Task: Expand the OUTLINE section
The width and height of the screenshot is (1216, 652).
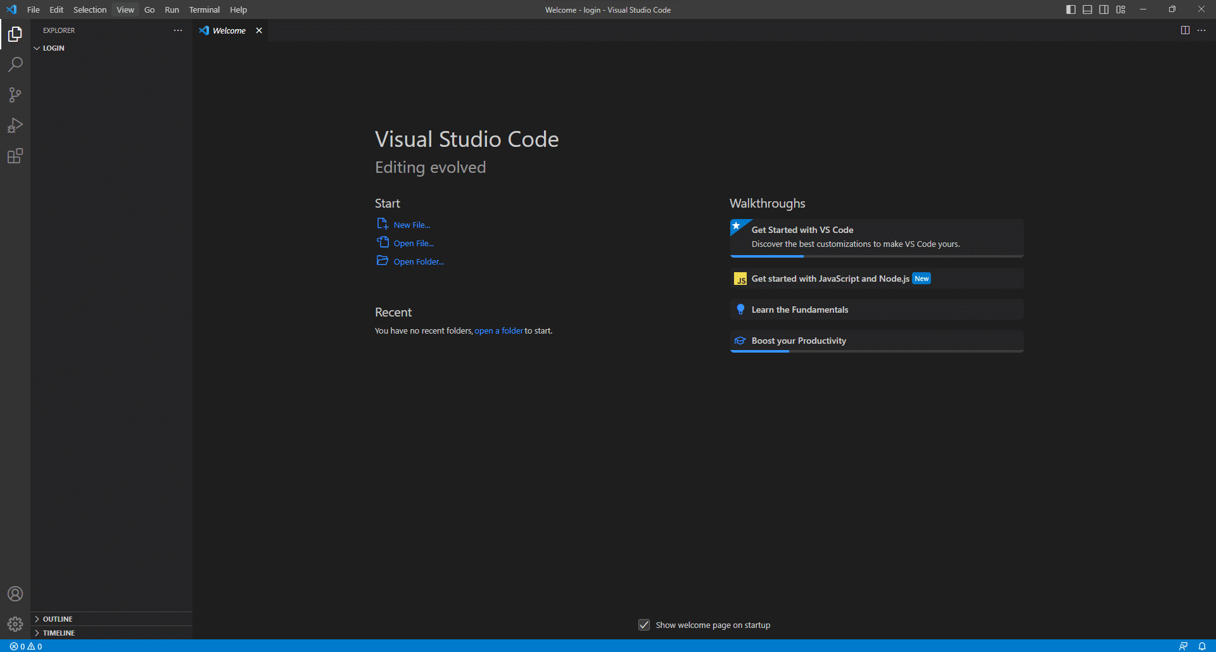Action: click(111, 619)
